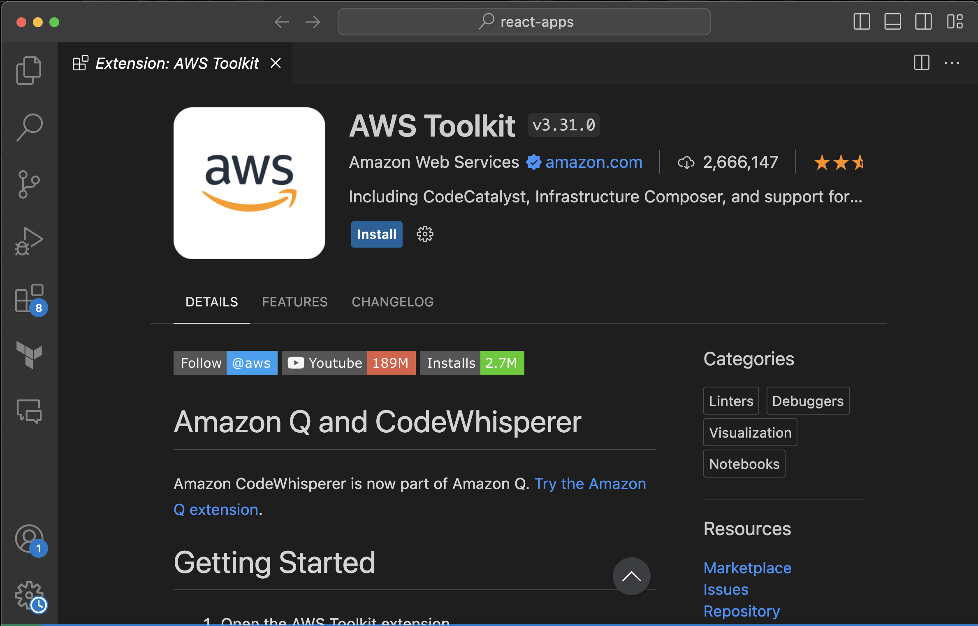Screen dimensions: 978x626
Task: Select the Linters category tag
Action: pos(731,401)
